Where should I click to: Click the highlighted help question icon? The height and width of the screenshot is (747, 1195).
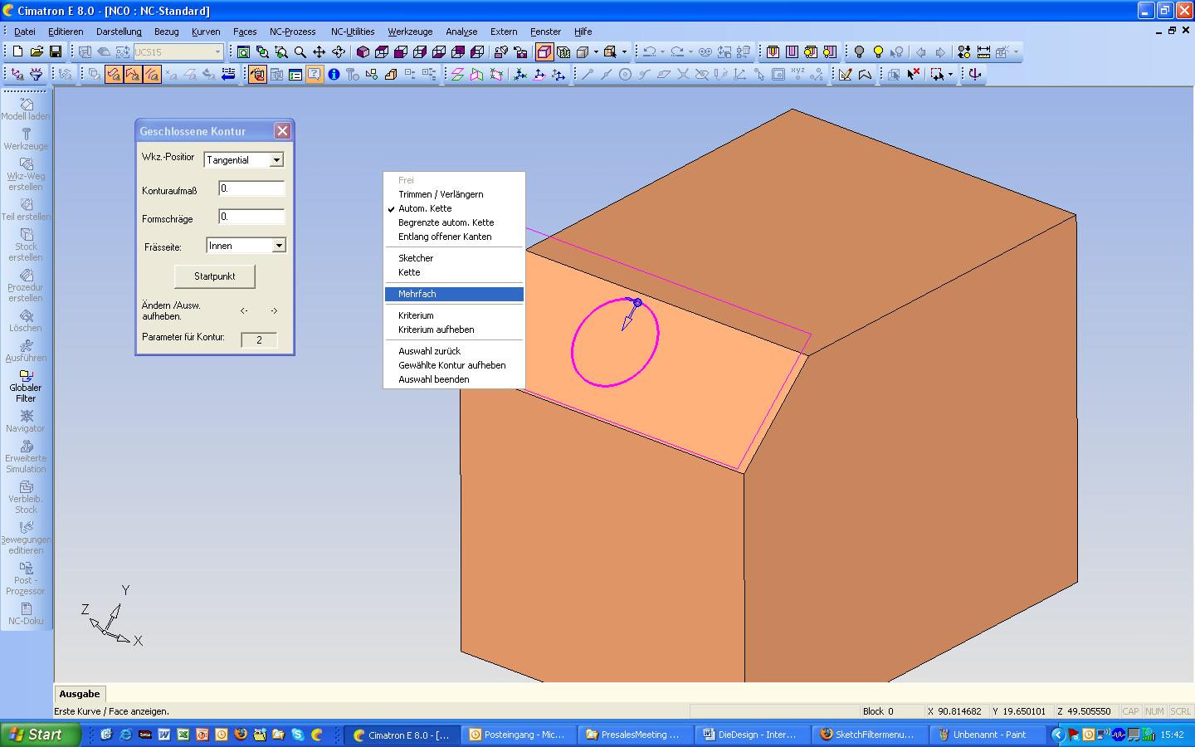click(315, 74)
